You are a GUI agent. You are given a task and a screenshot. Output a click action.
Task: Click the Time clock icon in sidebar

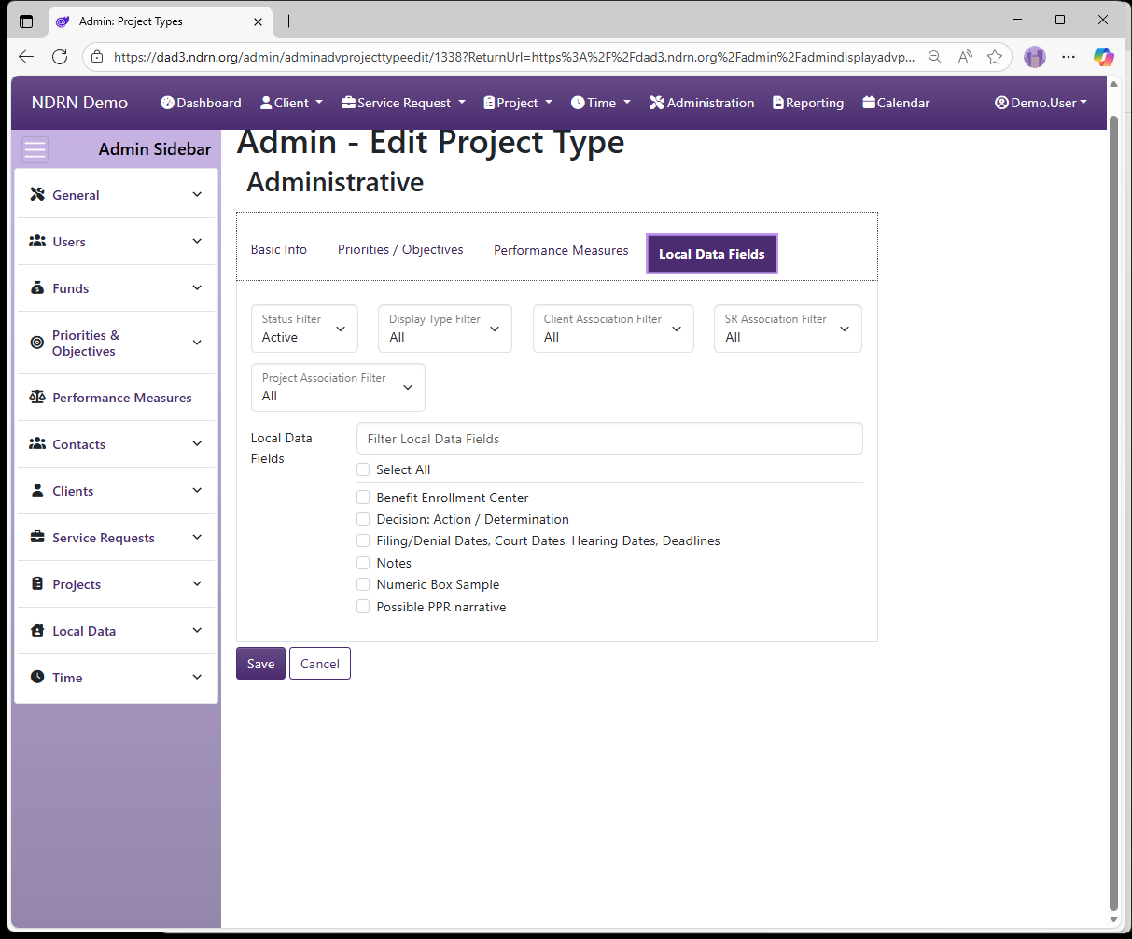[37, 677]
